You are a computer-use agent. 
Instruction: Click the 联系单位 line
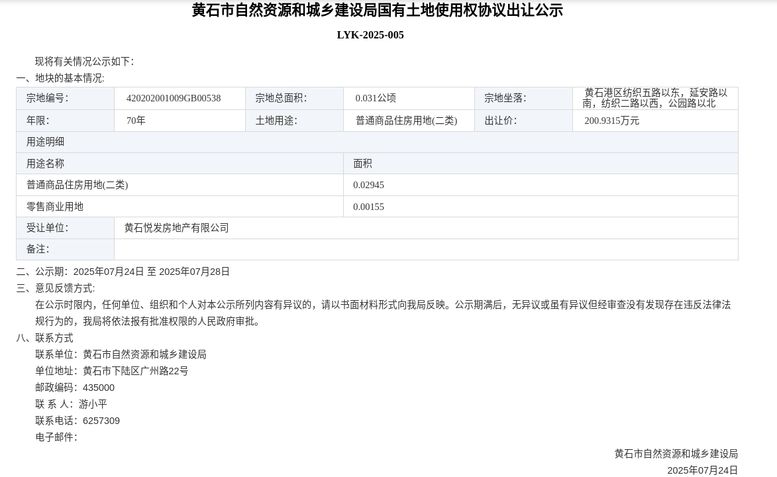[121, 354]
